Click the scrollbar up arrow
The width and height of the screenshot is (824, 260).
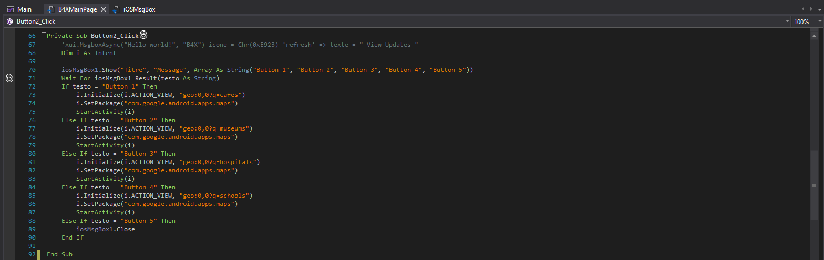pyautogui.click(x=814, y=34)
